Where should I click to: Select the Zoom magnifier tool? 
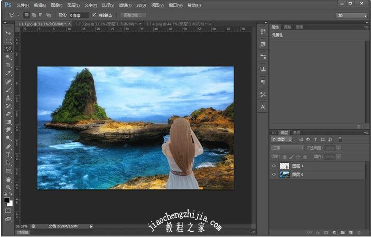pos(8,187)
